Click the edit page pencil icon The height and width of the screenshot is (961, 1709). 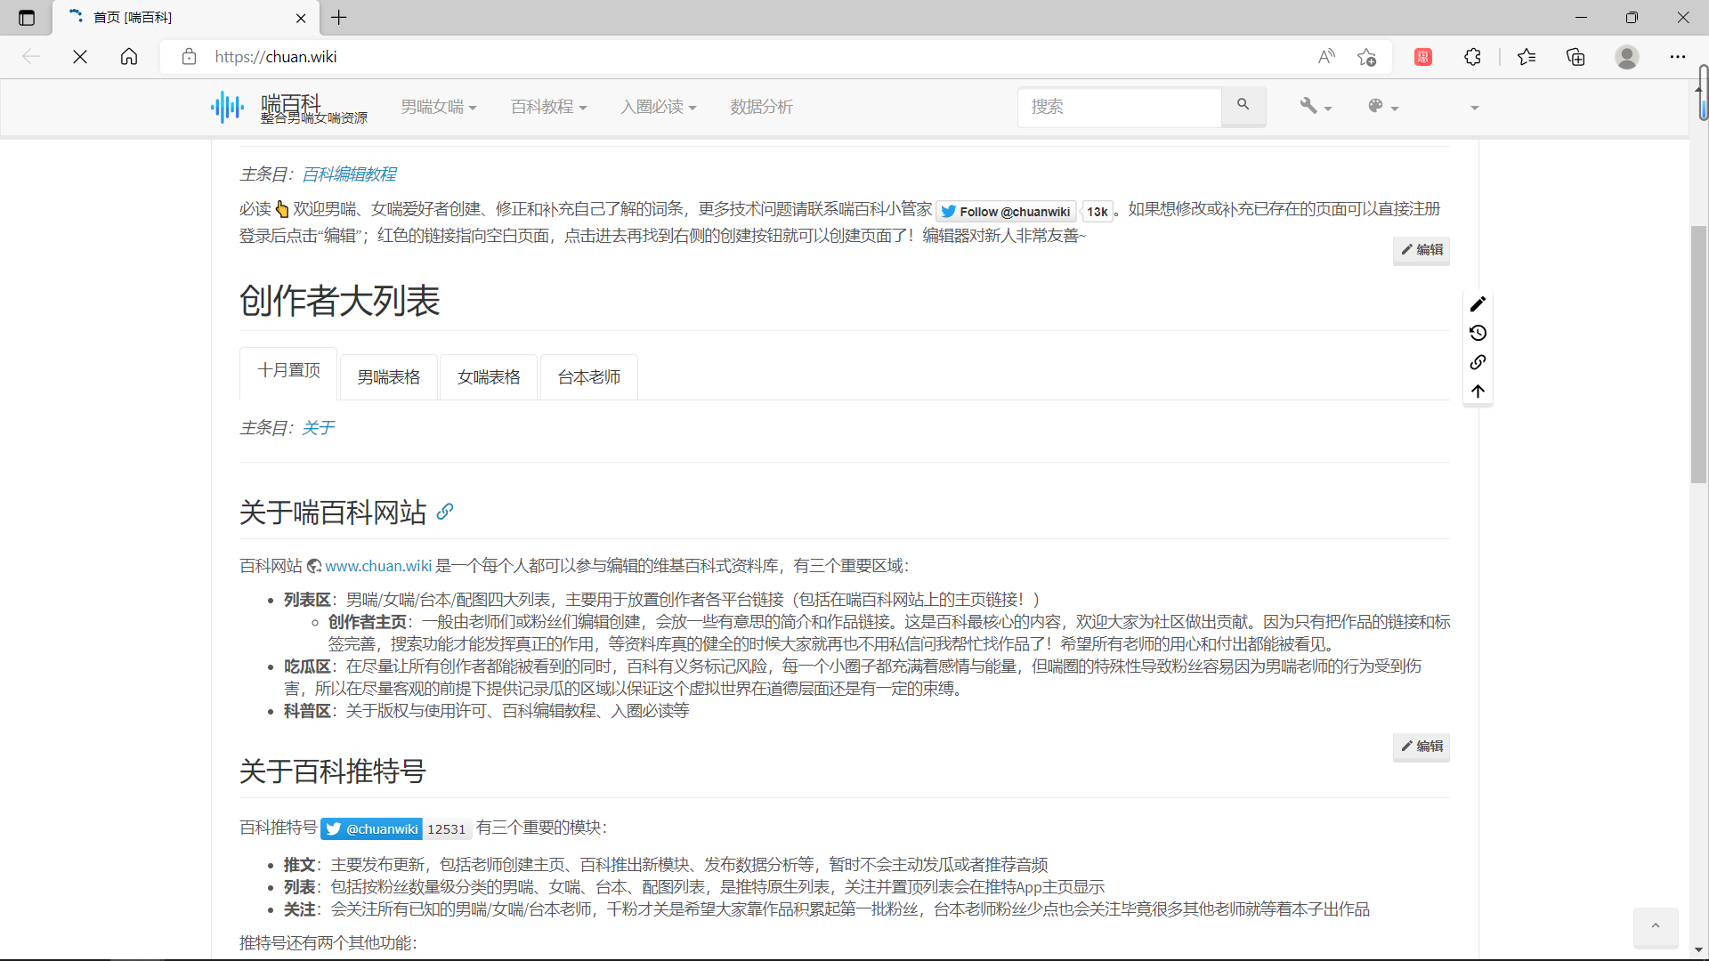coord(1478,304)
